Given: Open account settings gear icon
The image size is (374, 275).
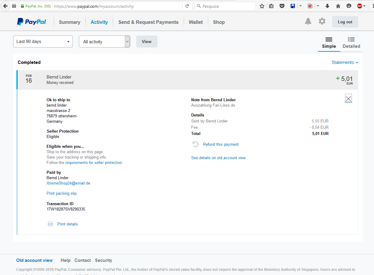Looking at the screenshot, I should pyautogui.click(x=322, y=21).
